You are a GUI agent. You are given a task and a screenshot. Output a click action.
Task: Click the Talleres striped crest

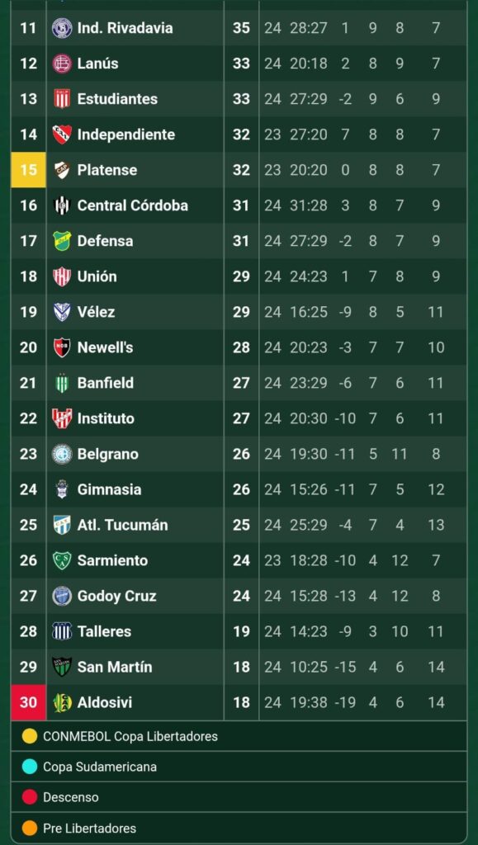[x=62, y=631]
